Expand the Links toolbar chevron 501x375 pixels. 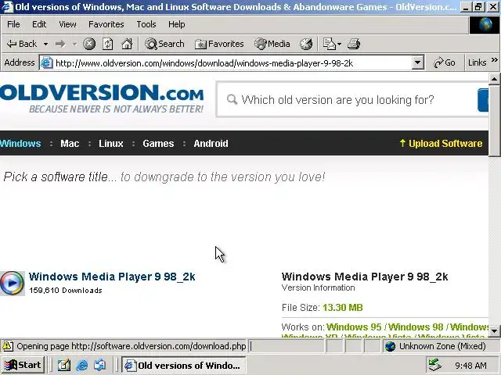point(495,60)
